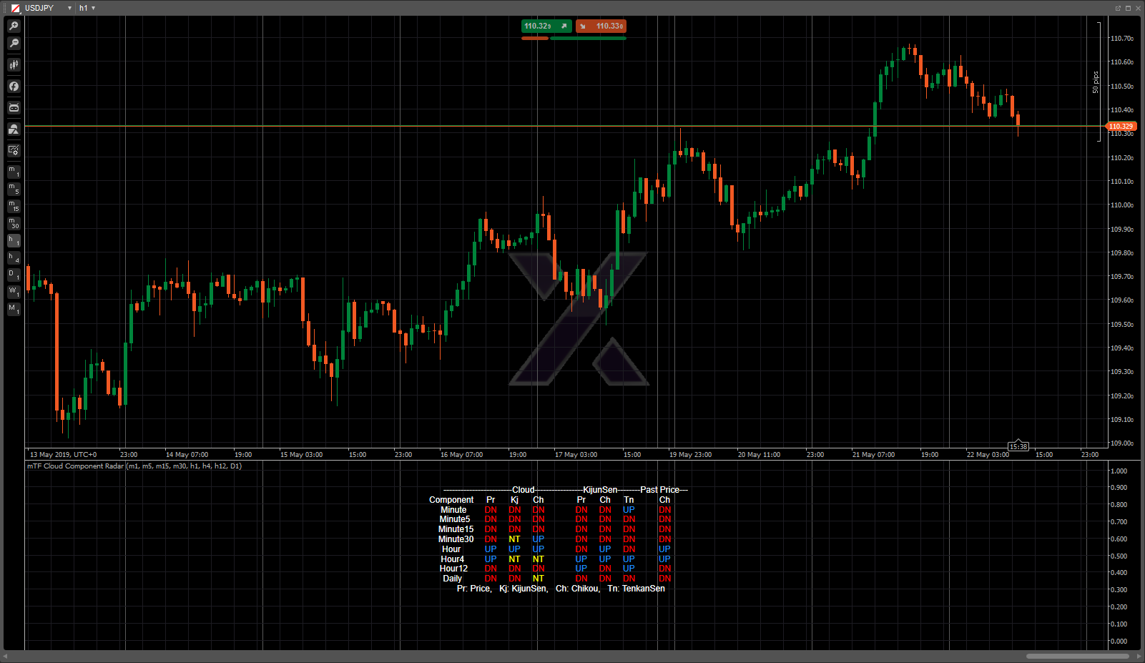Click the zoom out magnifier icon
Screen dimensions: 1145x663
pyautogui.click(x=14, y=44)
